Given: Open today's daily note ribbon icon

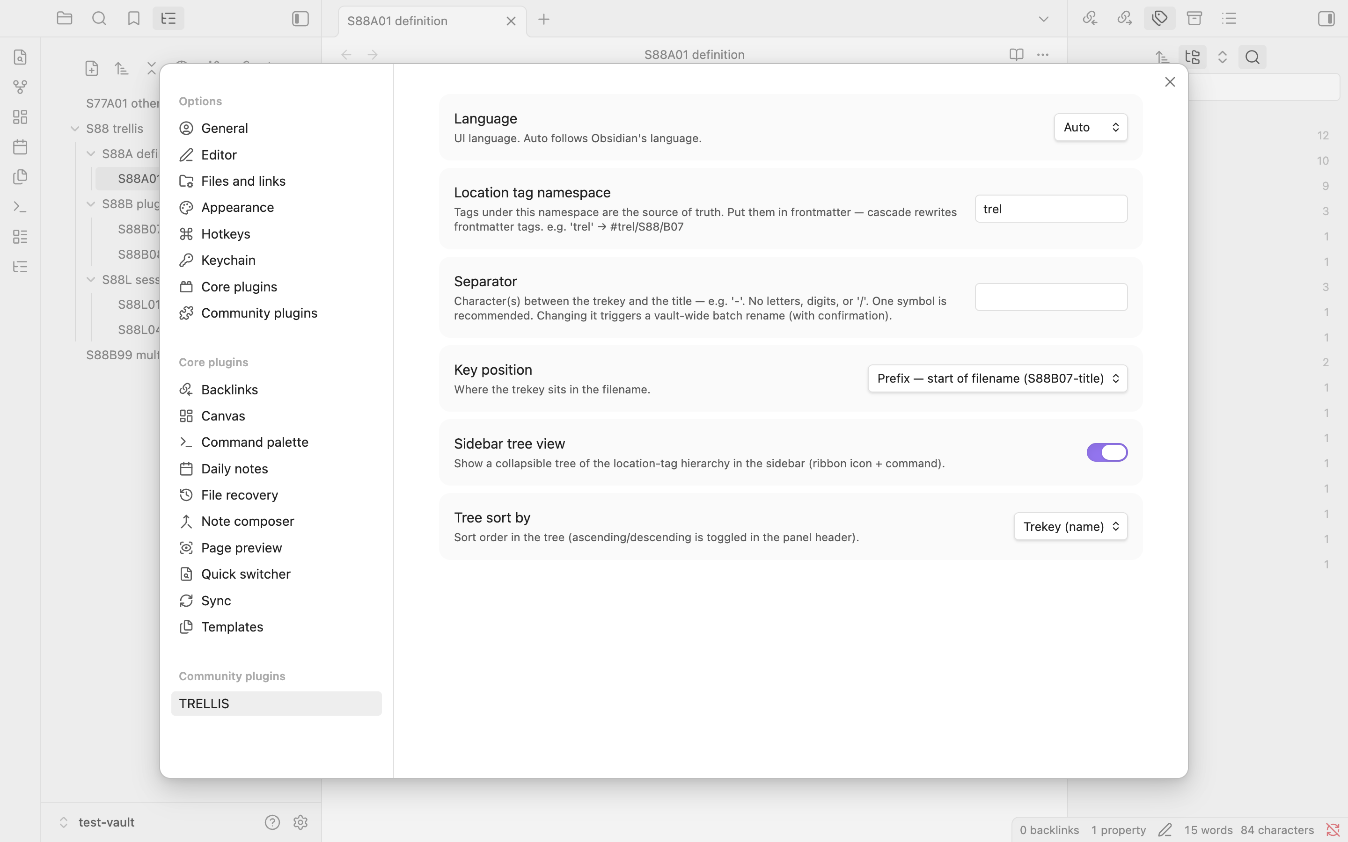Looking at the screenshot, I should click(x=20, y=147).
